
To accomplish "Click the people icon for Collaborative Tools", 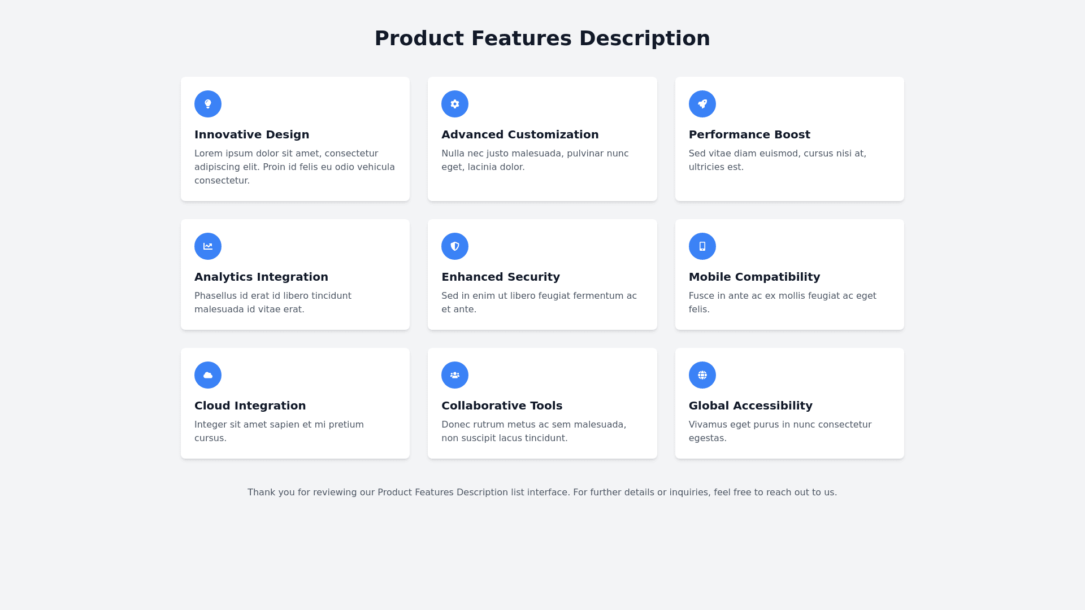I will click(455, 375).
